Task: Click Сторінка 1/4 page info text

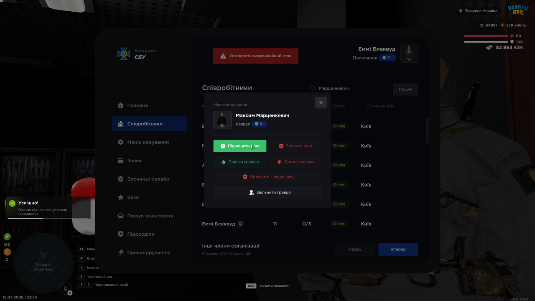Action: point(226,254)
